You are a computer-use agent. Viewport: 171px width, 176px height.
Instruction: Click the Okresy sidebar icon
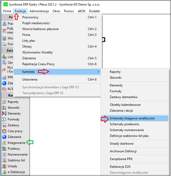[4, 63]
